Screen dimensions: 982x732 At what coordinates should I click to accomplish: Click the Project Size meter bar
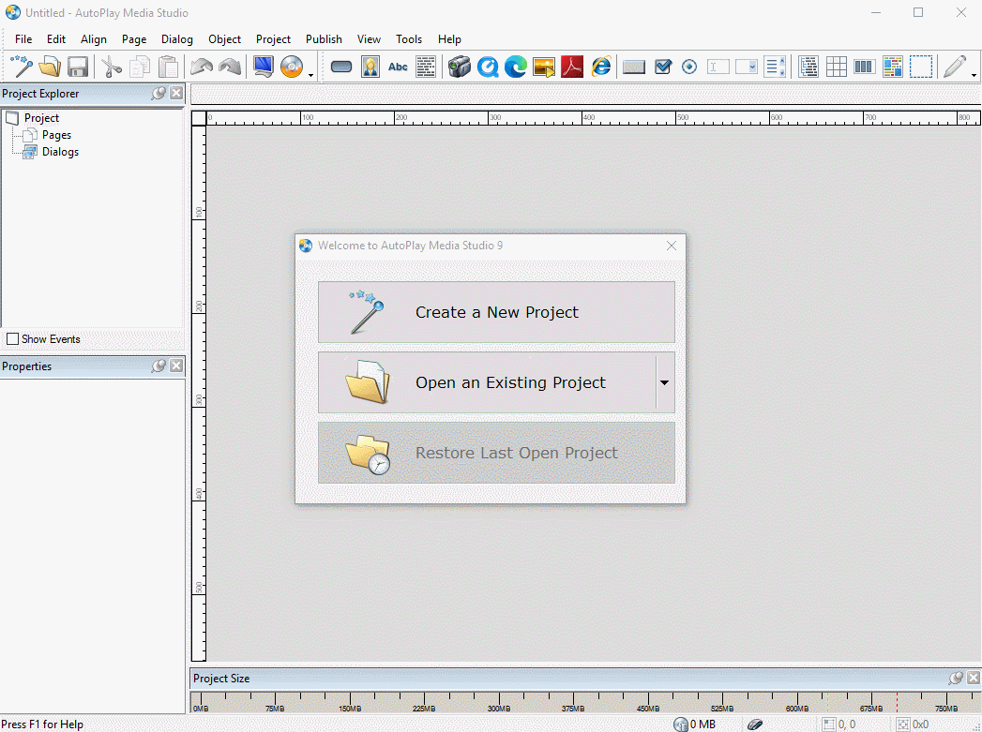(582, 703)
